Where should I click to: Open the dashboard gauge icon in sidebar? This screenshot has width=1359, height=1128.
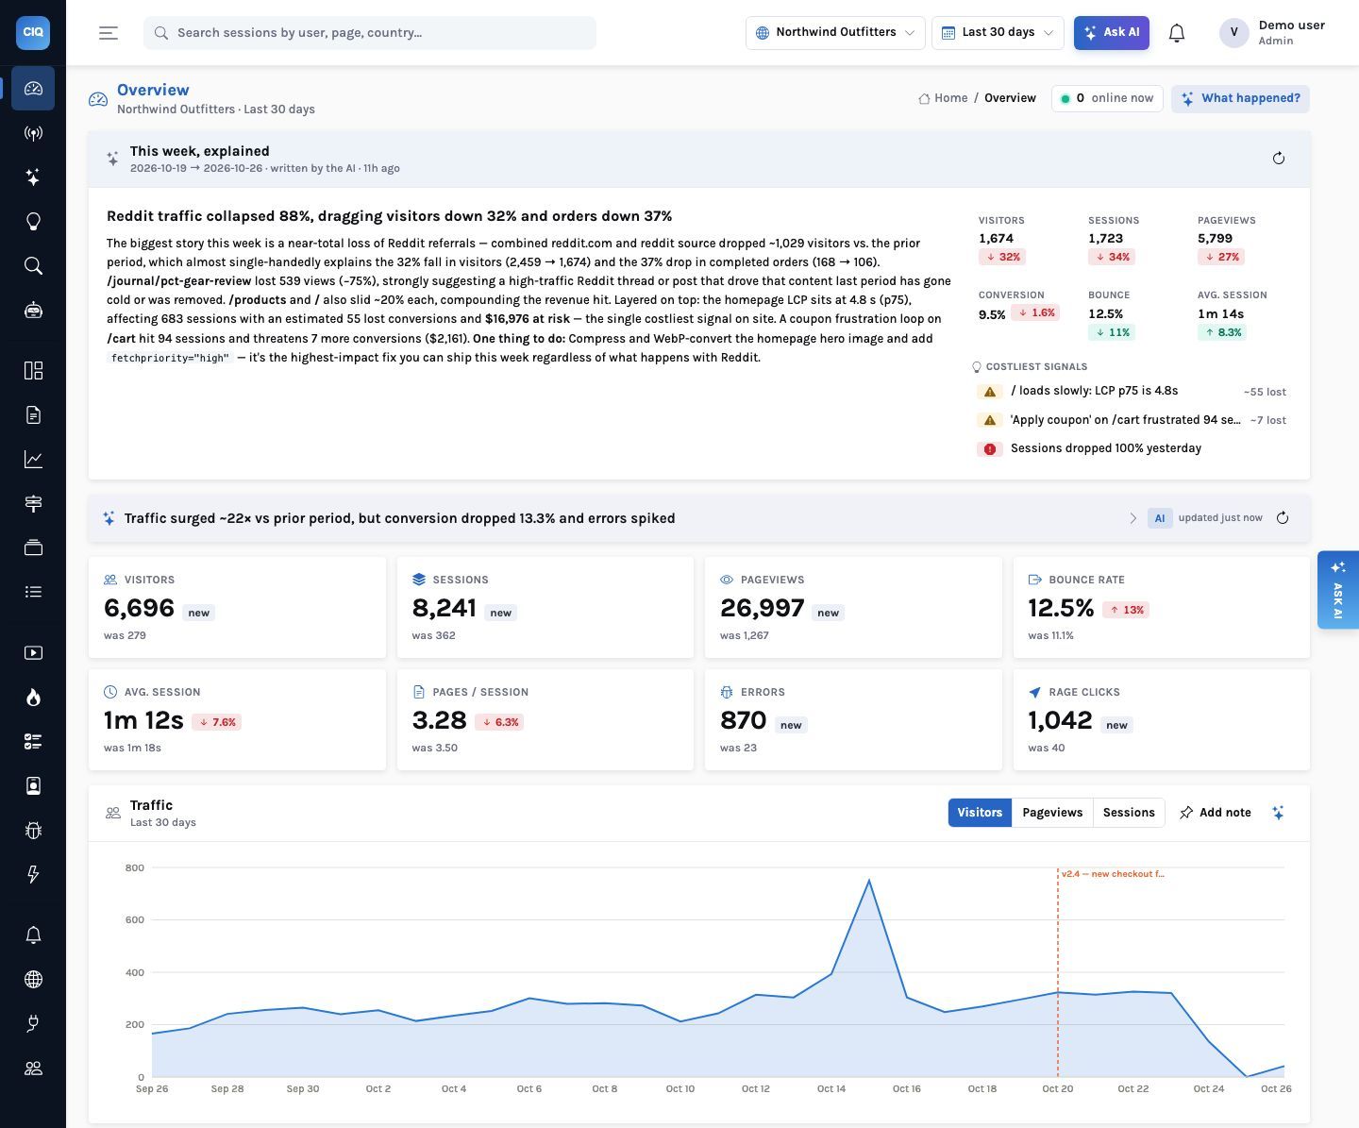(x=33, y=89)
